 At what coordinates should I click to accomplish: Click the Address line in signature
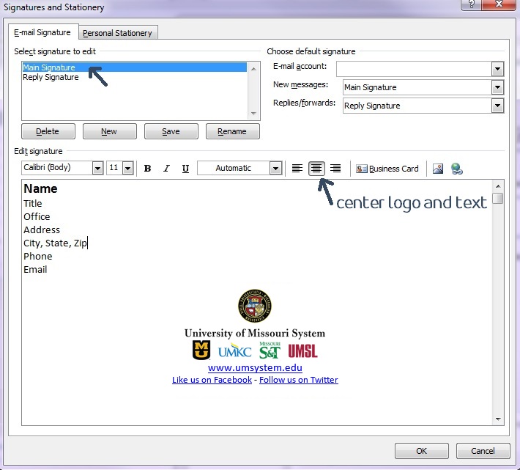pyautogui.click(x=42, y=230)
